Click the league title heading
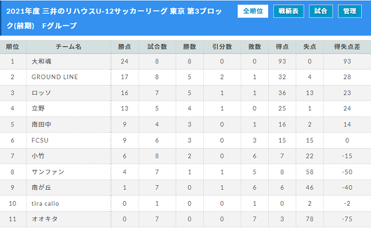This screenshot has width=371, height=229. pos(114,18)
